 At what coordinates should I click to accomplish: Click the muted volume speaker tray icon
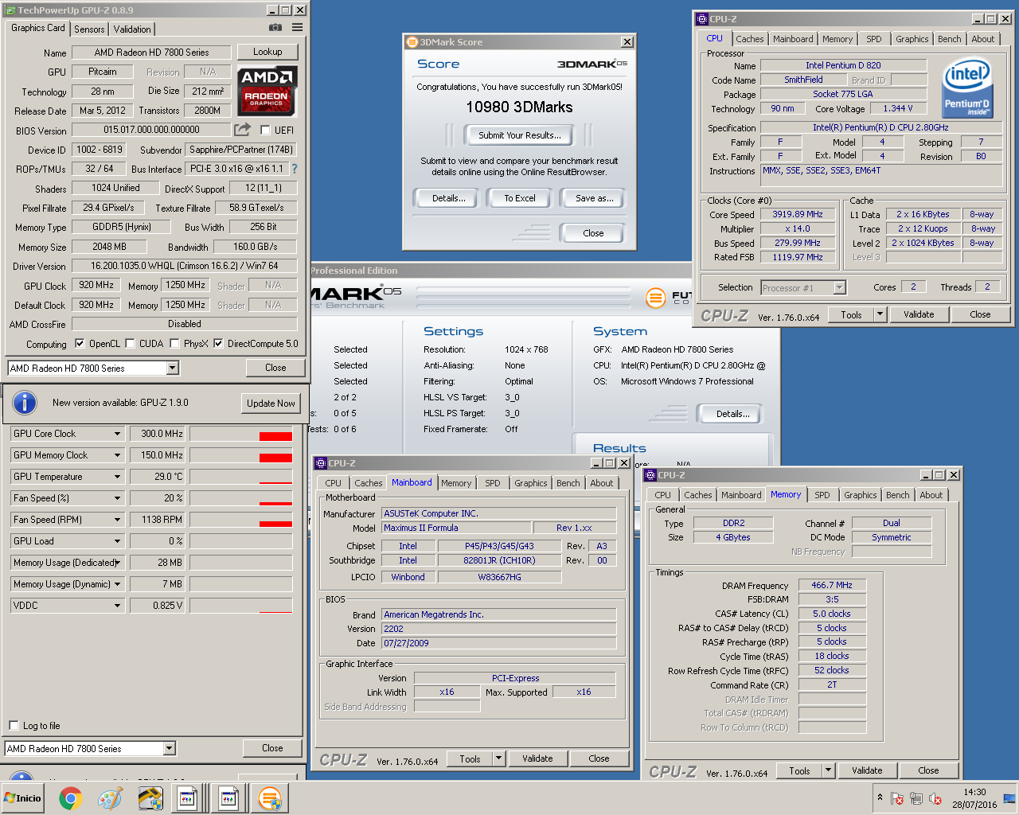point(935,798)
